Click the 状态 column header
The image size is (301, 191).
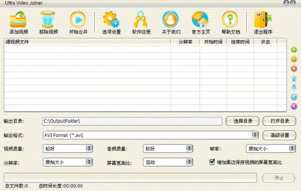pyautogui.click(x=265, y=42)
